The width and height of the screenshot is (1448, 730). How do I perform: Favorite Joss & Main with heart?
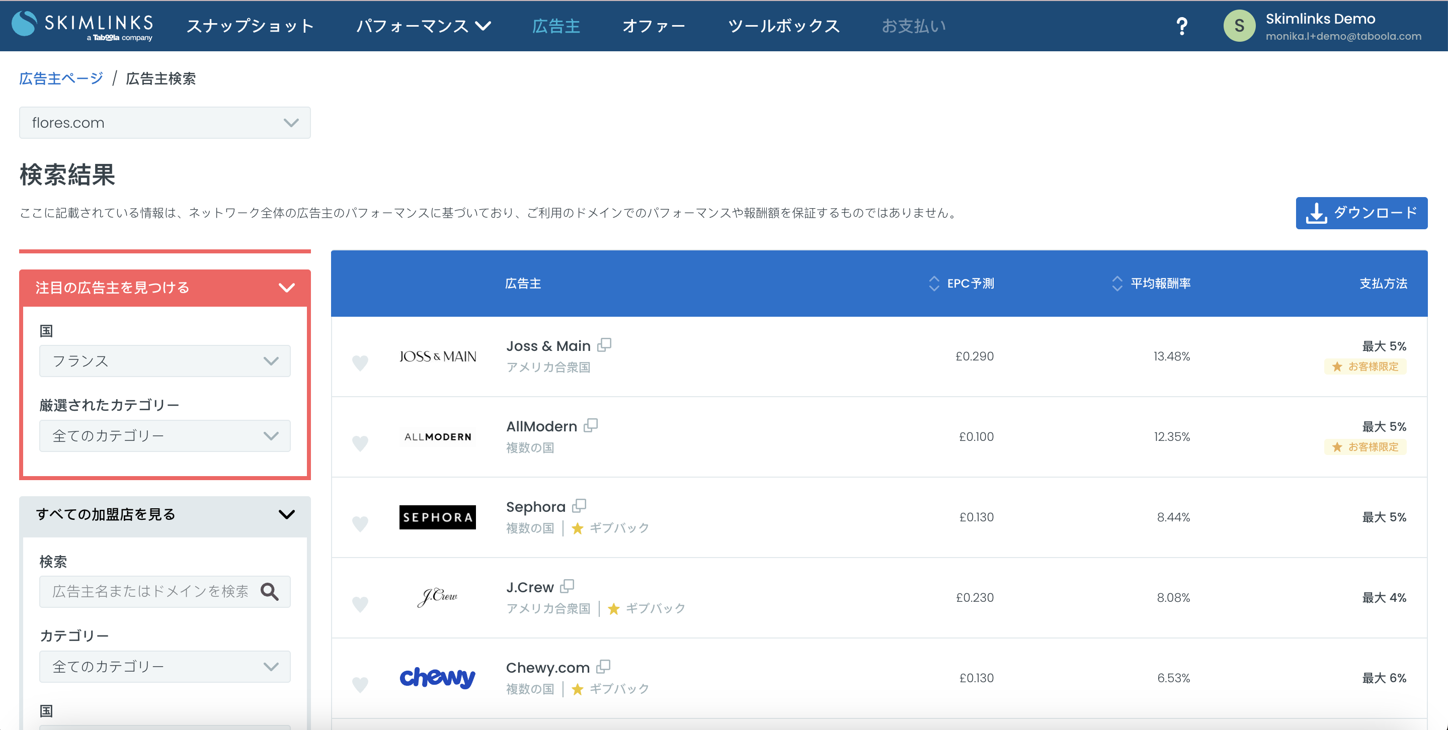click(x=360, y=363)
